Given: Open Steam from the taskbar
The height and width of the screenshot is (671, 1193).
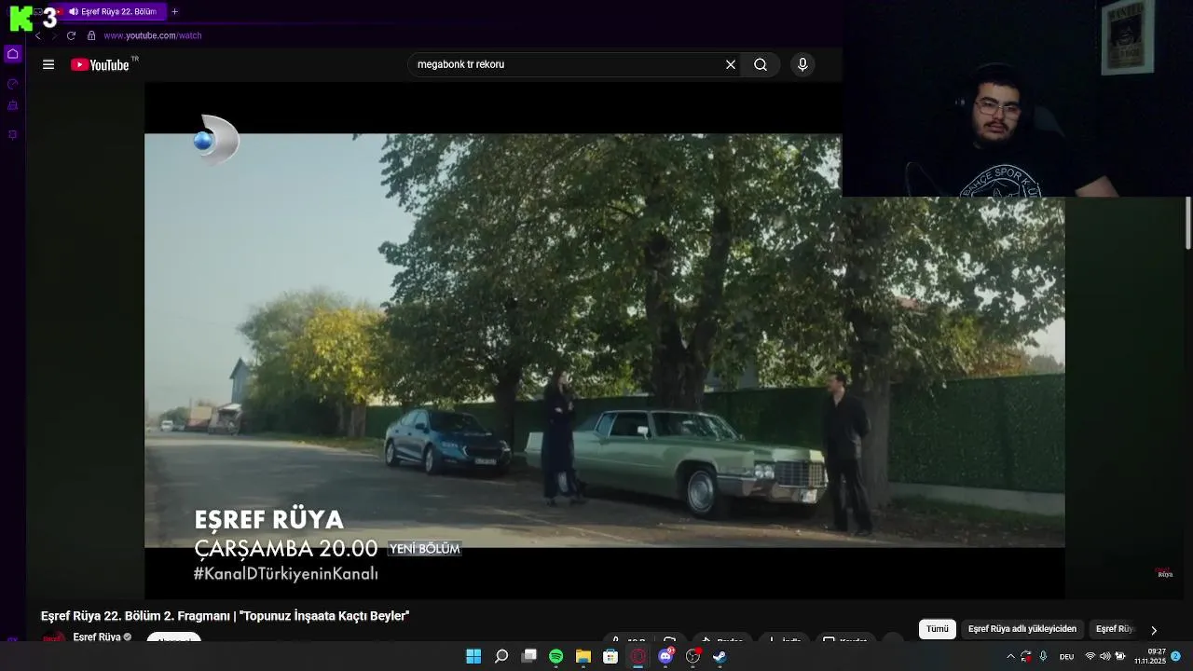Looking at the screenshot, I should (720, 656).
